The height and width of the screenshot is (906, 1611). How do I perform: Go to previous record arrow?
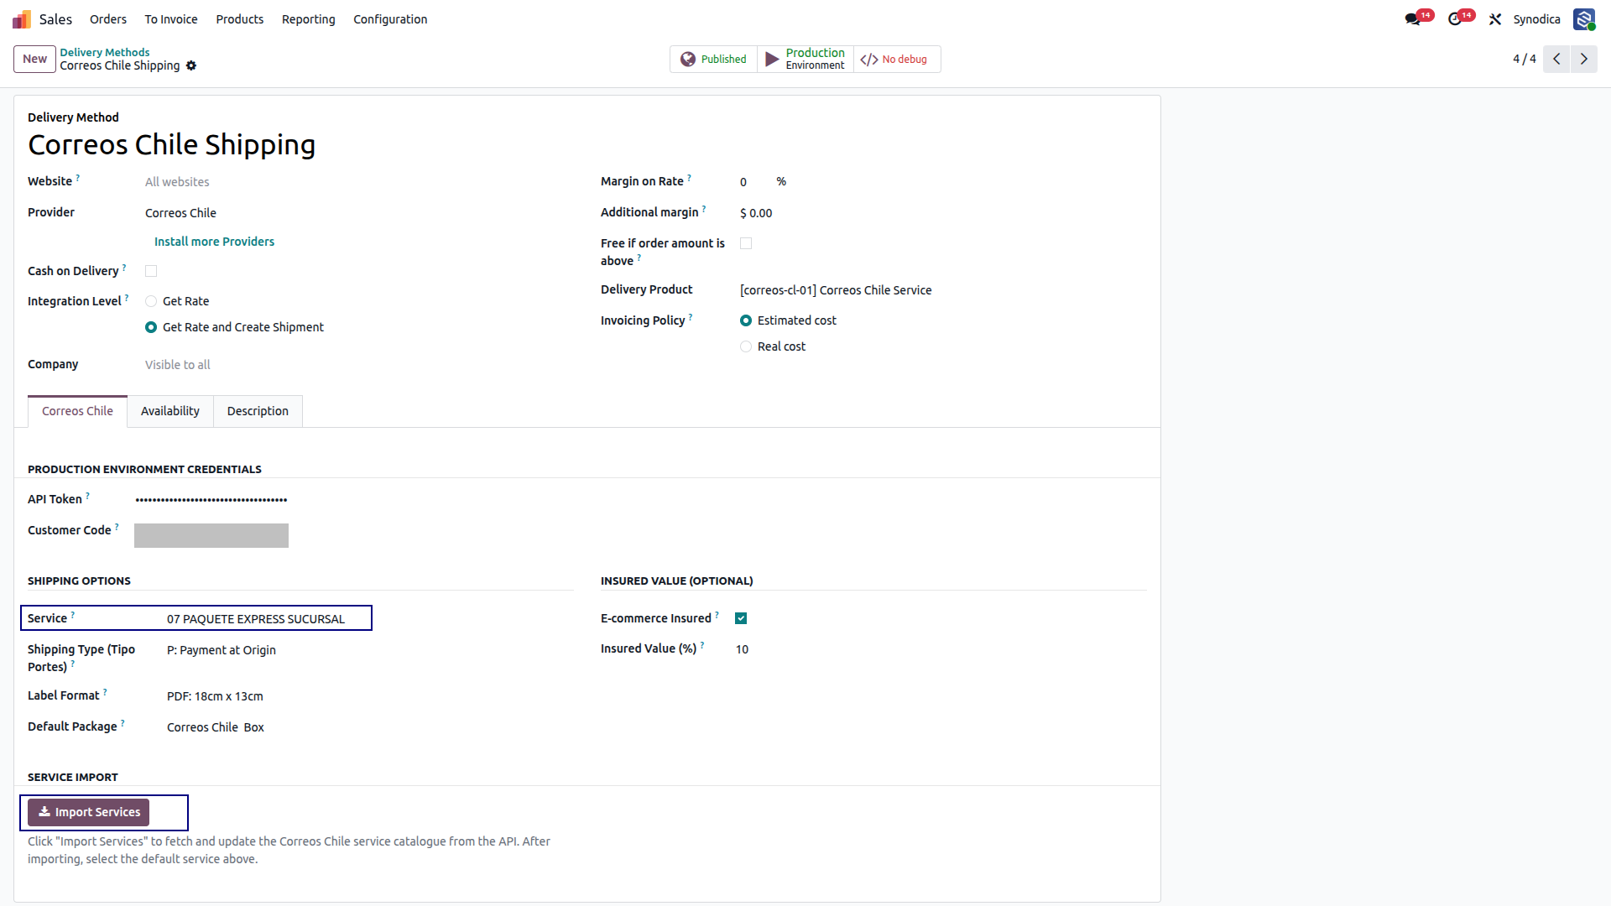[x=1556, y=59]
